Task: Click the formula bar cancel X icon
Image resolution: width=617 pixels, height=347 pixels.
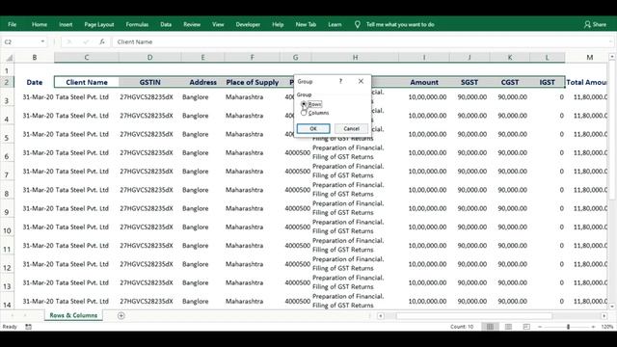Action: click(x=68, y=41)
